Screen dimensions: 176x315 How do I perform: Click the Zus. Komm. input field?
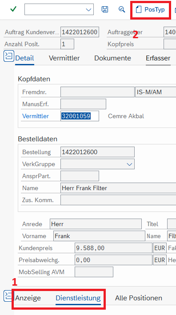[x=118, y=200]
